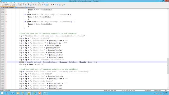The height and width of the screenshot is (95, 169).
Task: Open PowerPoint from the taskbar
Action: (x=40, y=93)
